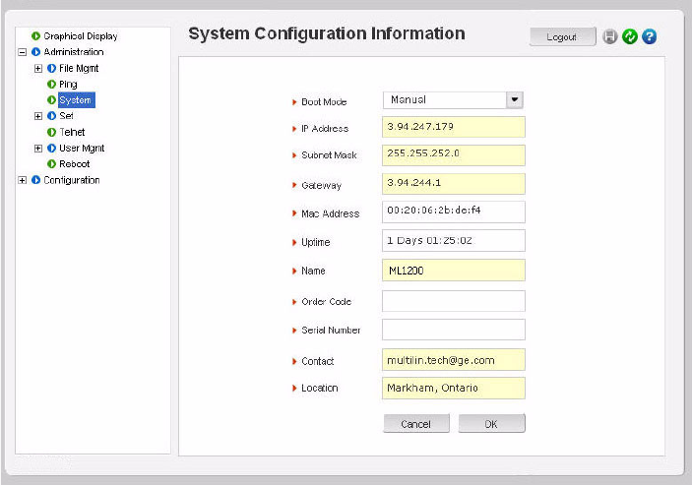Click the Mac Address field
Screen dimensions: 692x485
[x=454, y=212]
